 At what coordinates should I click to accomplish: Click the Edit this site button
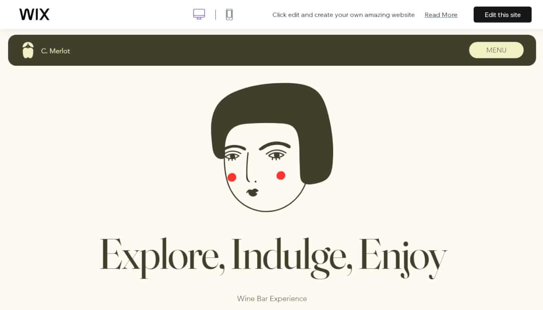[503, 14]
